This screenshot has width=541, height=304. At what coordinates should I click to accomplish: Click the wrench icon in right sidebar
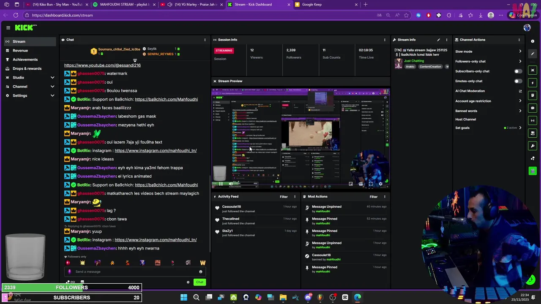[533, 146]
